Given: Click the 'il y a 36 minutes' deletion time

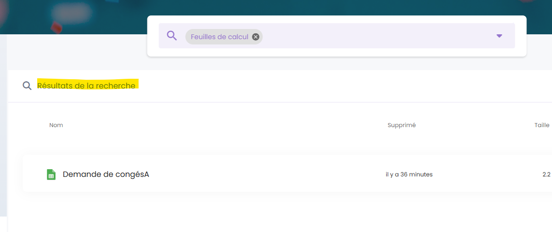Looking at the screenshot, I should (409, 174).
